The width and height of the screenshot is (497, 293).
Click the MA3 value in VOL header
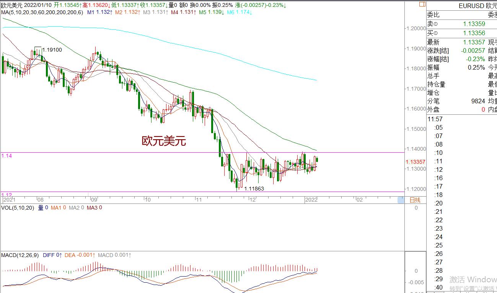pos(94,208)
